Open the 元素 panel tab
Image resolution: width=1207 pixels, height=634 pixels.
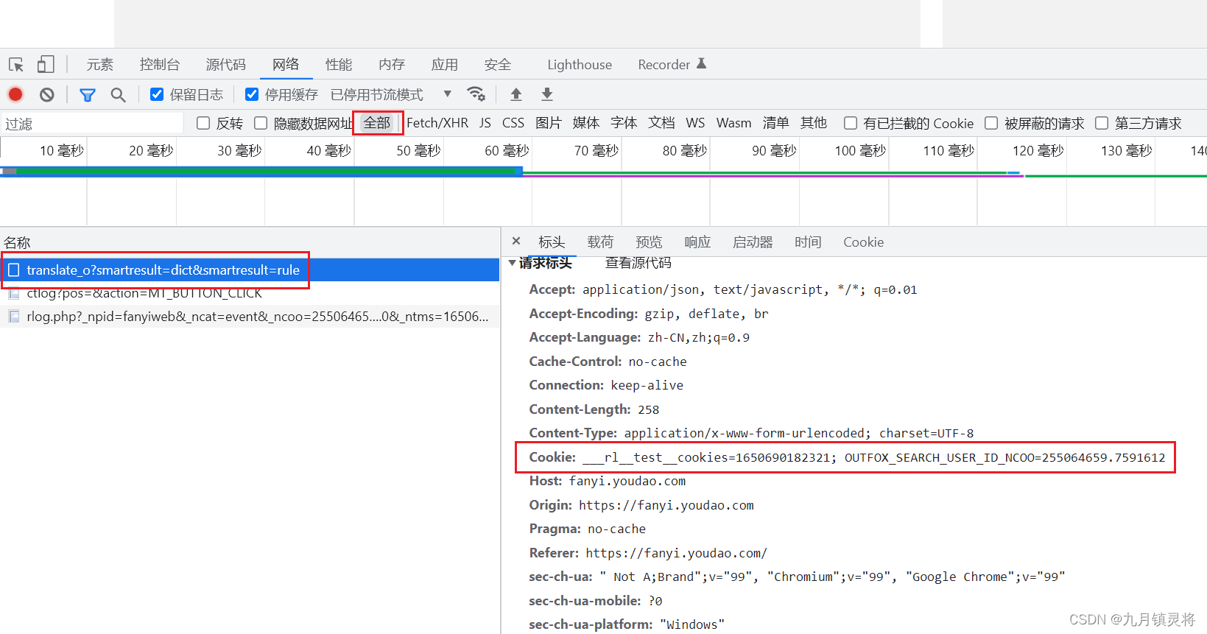point(100,65)
